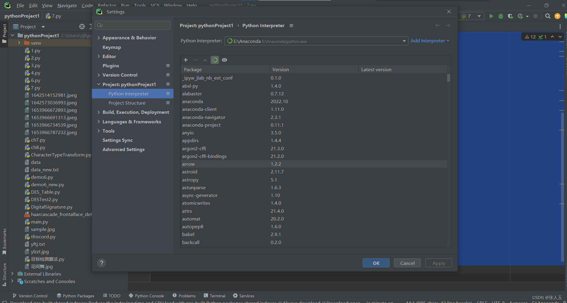Viewport: 567px width, 303px height.
Task: Open the TODO tool window tab
Action: (112, 296)
